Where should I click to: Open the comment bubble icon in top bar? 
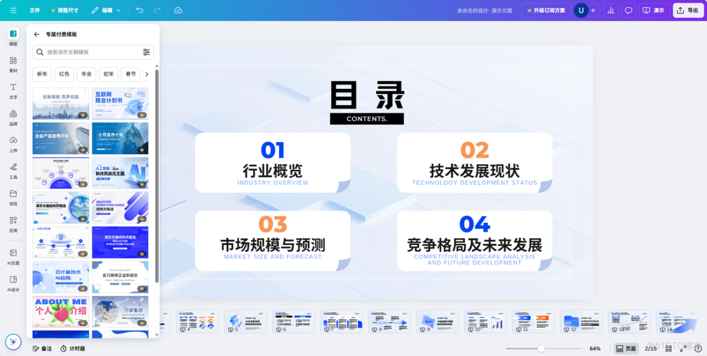click(628, 10)
